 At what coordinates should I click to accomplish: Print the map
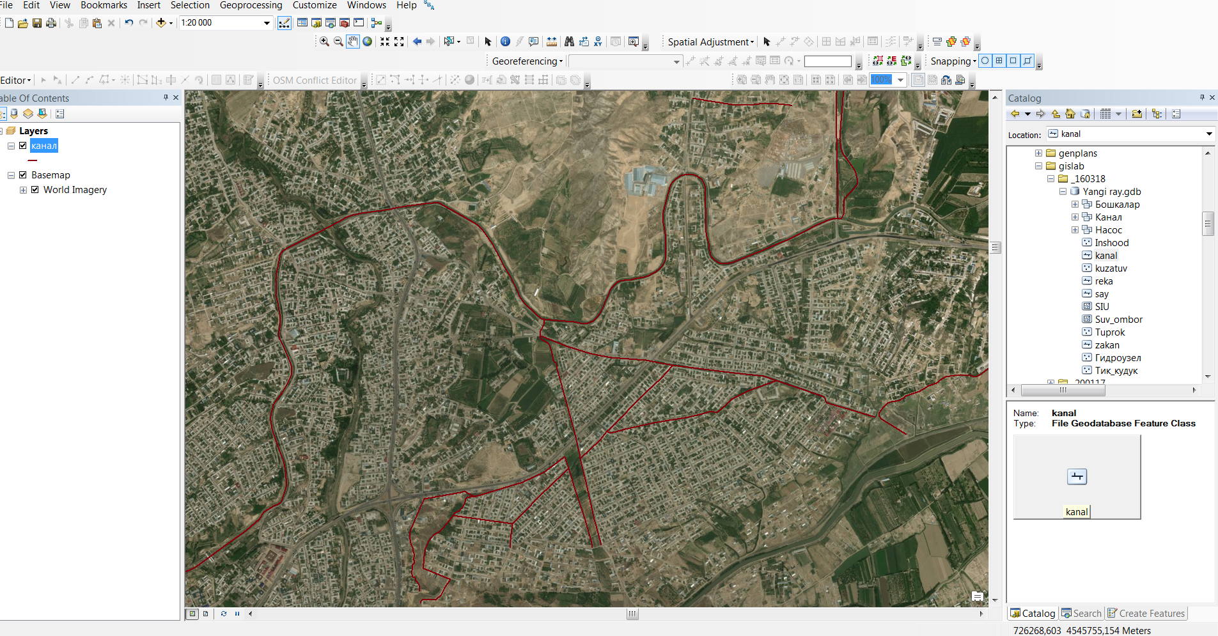pos(51,23)
